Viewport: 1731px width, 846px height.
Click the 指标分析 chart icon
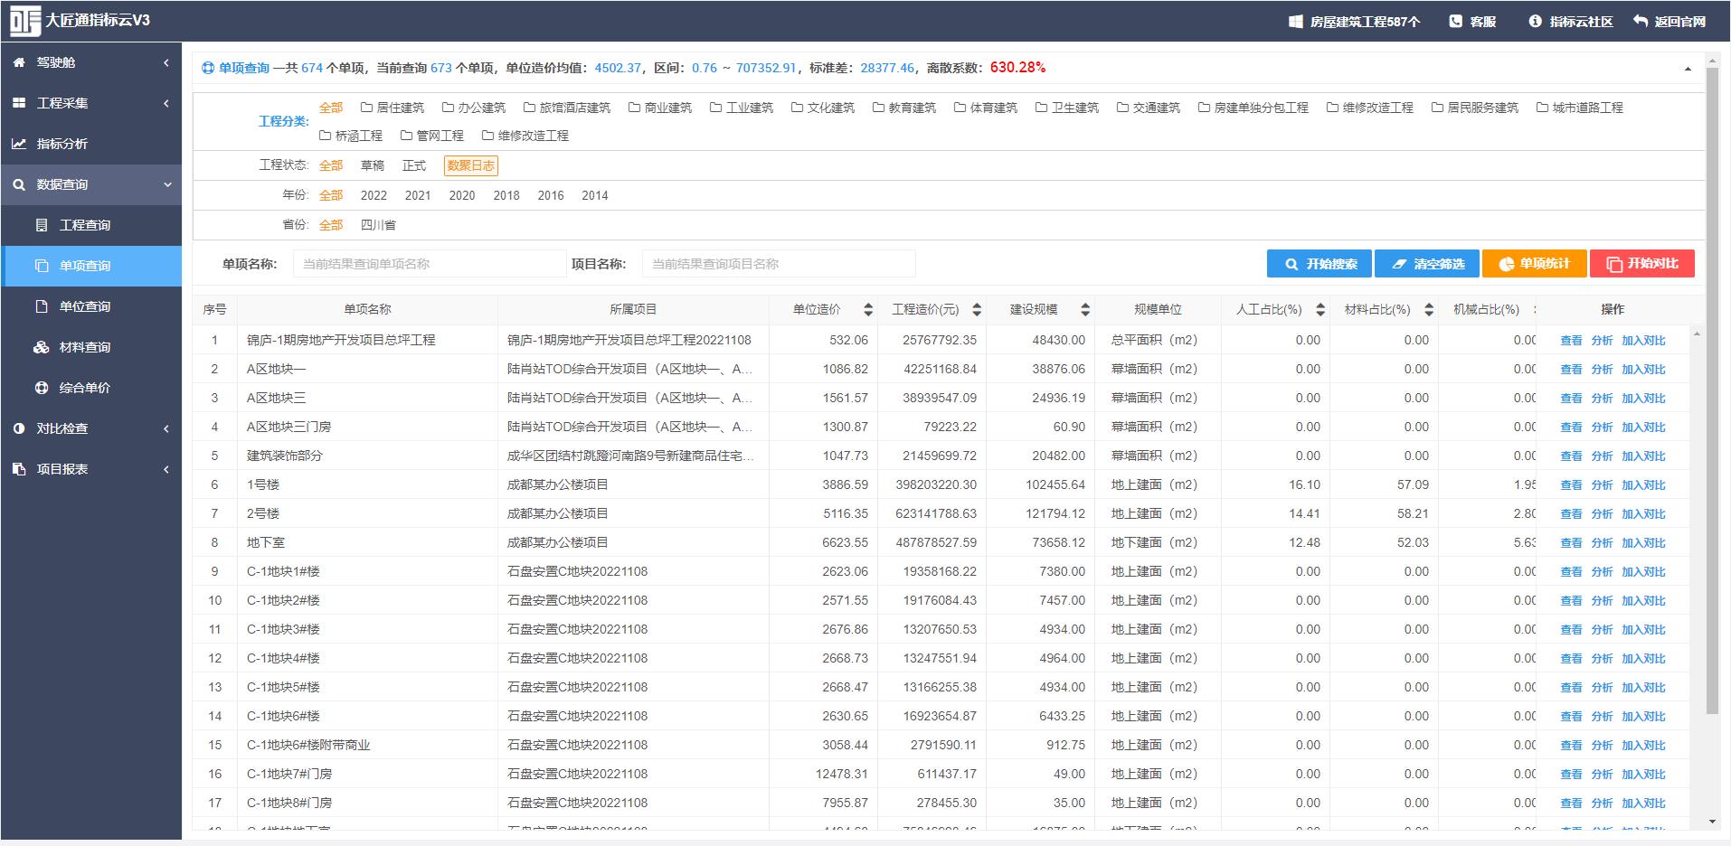(x=19, y=144)
